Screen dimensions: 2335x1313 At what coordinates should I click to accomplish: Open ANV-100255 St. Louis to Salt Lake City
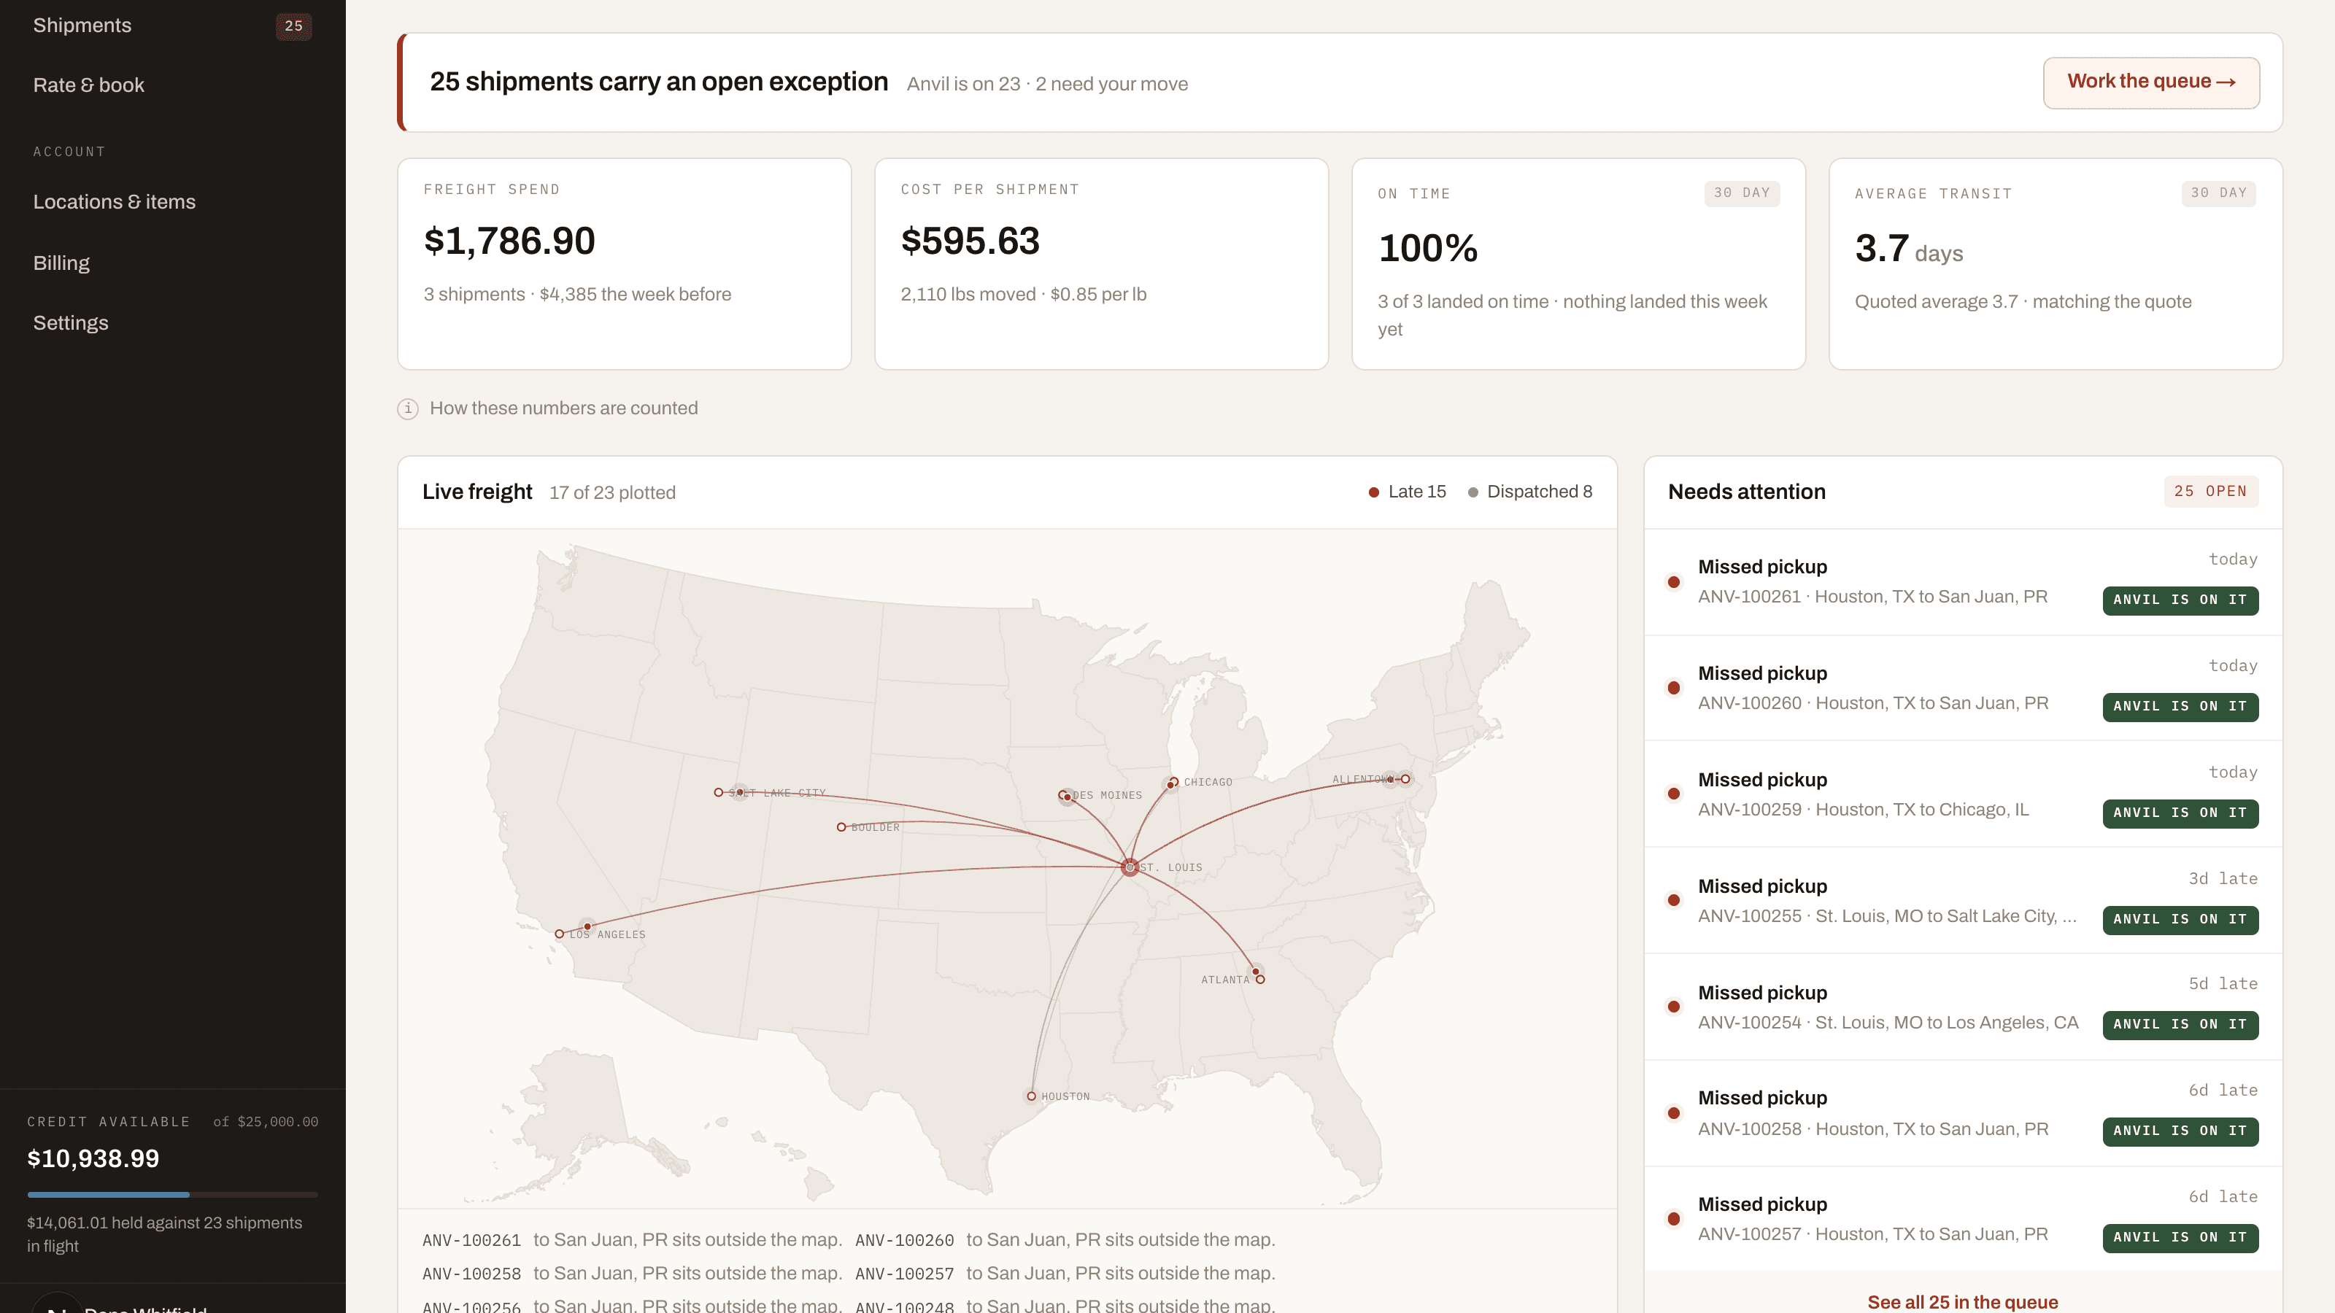pos(1964,901)
